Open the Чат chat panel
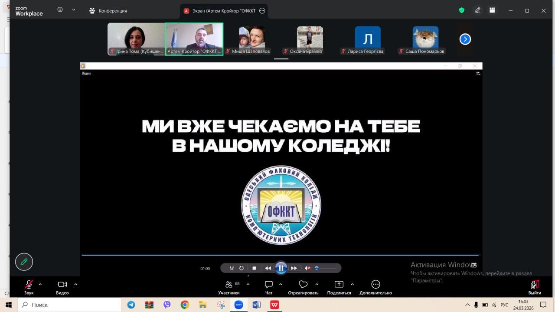 coord(269,285)
